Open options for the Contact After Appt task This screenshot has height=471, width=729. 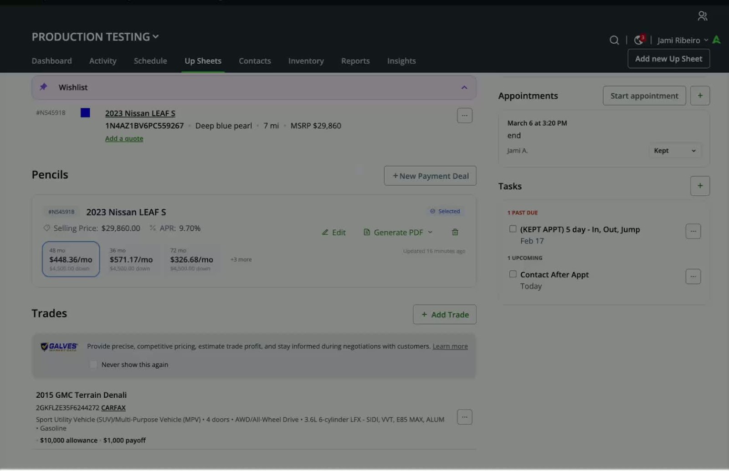coord(693,277)
